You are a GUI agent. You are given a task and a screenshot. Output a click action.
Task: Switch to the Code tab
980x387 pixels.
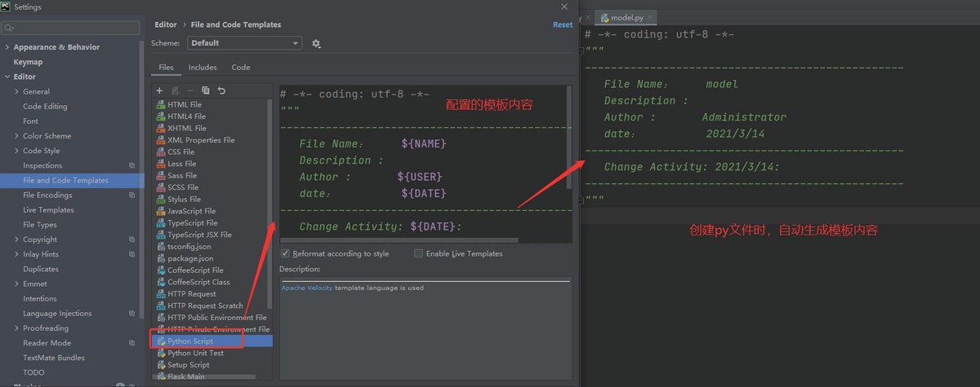coord(241,68)
